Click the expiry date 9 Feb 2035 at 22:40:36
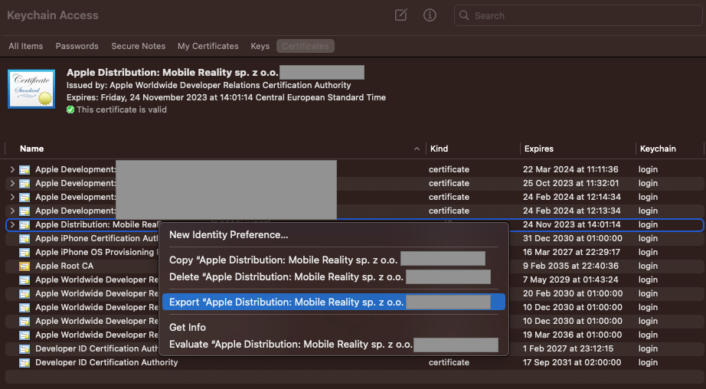This screenshot has width=706, height=389. (x=570, y=266)
